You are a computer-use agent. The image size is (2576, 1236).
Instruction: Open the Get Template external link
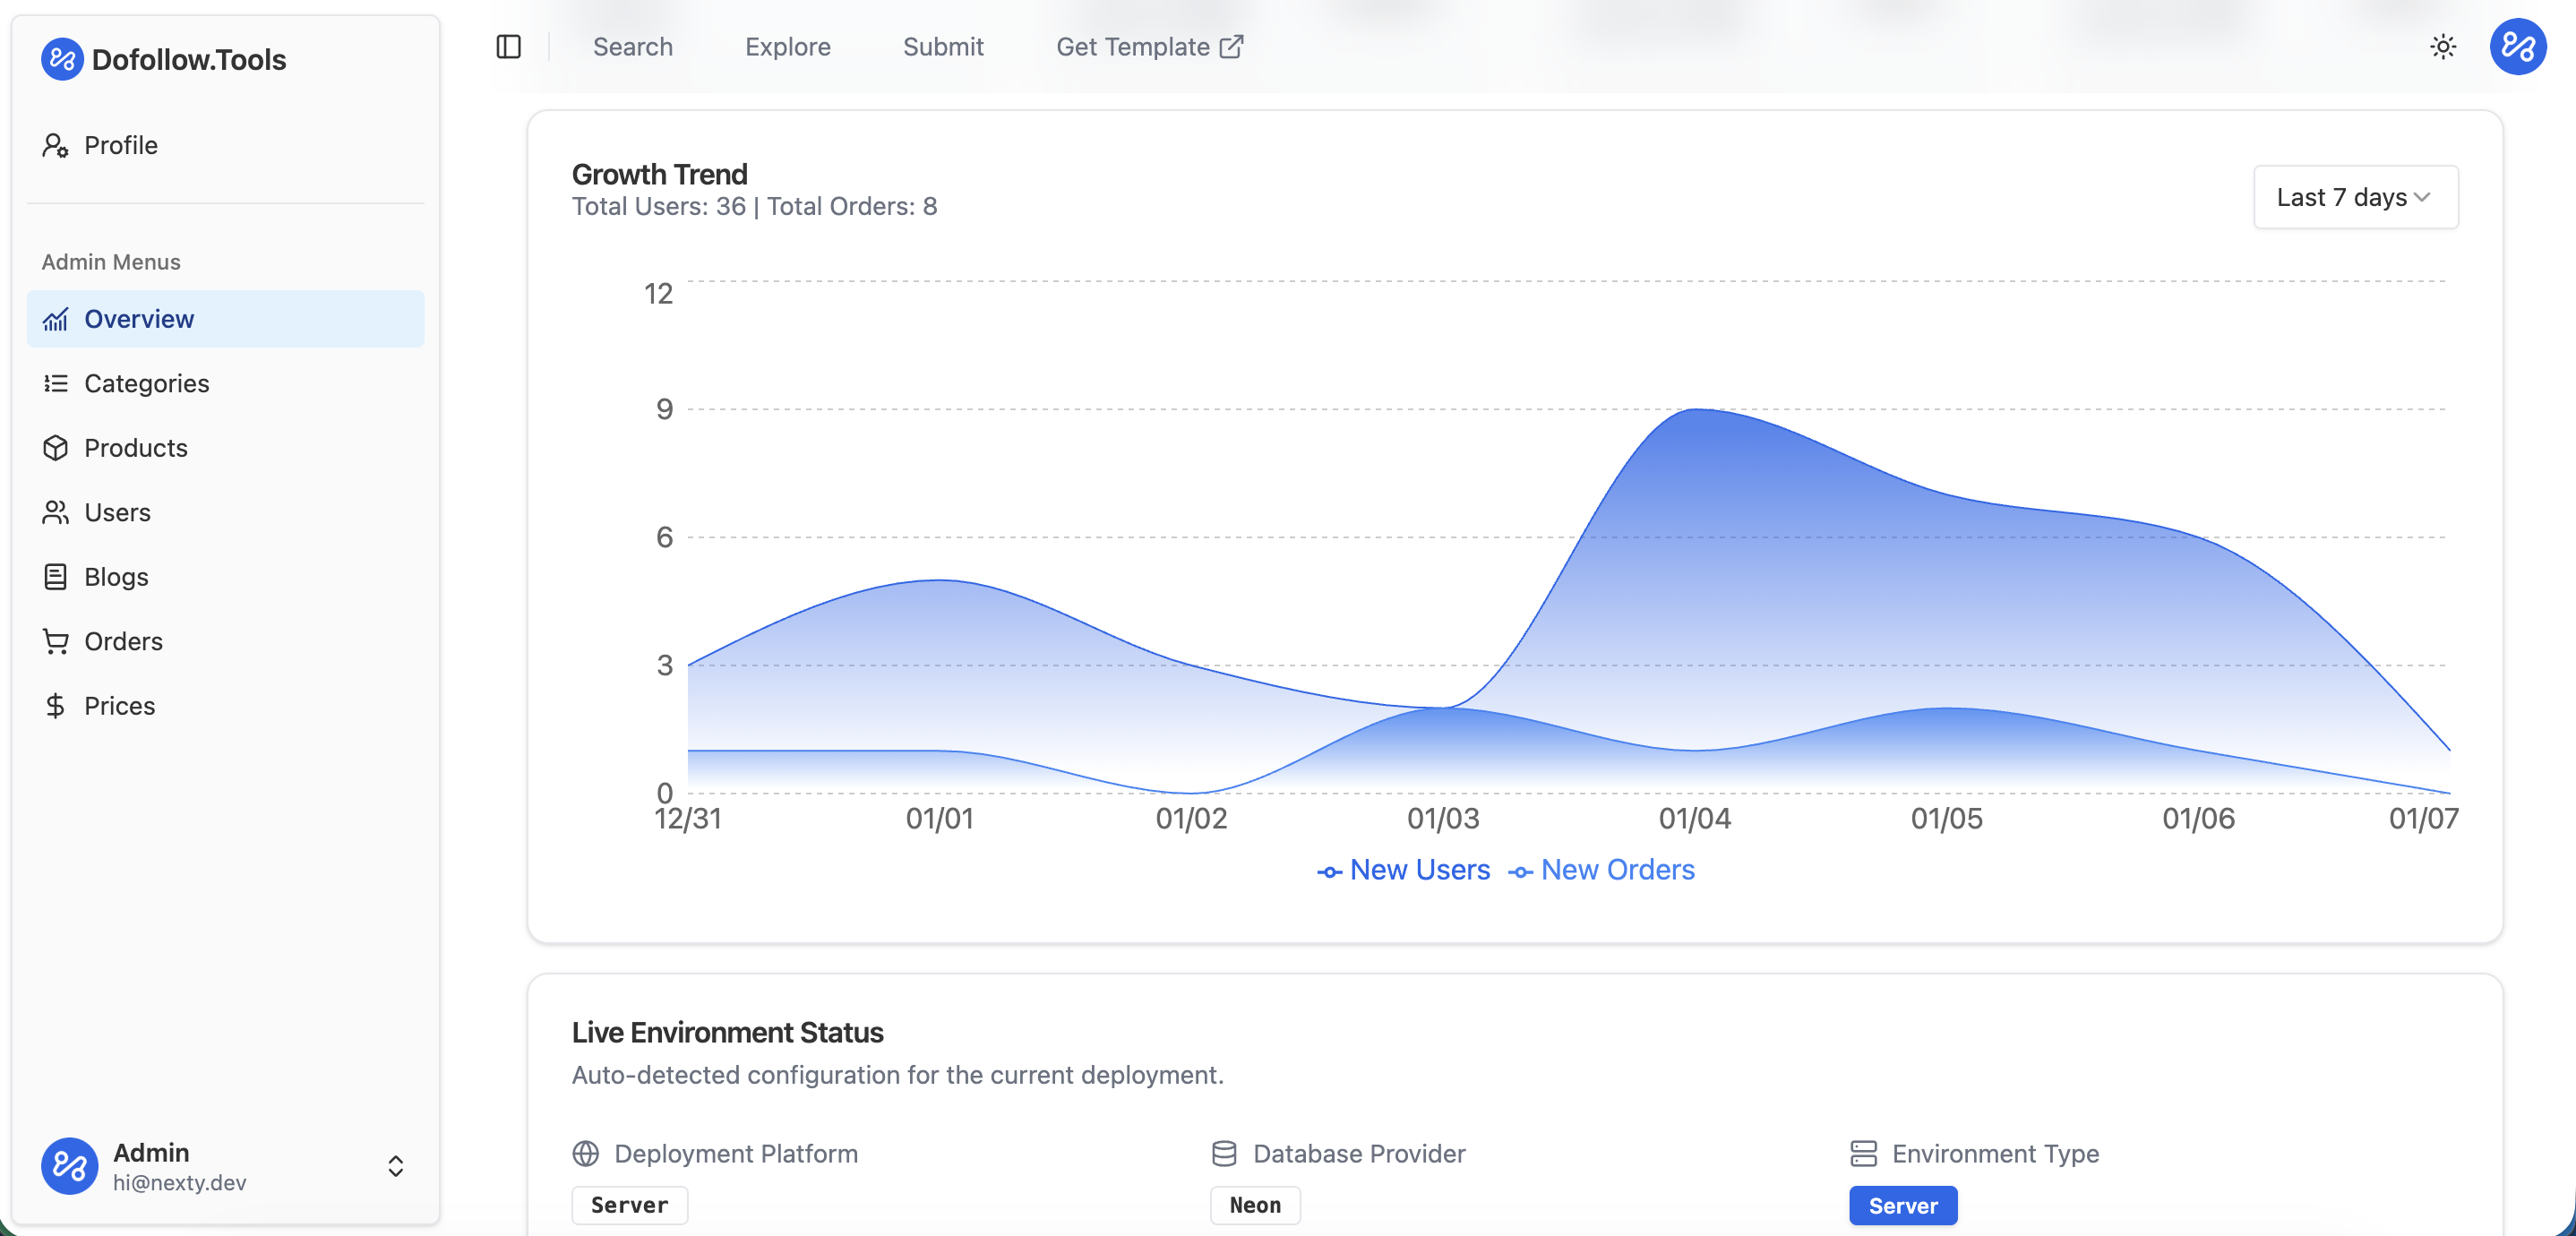point(1149,47)
